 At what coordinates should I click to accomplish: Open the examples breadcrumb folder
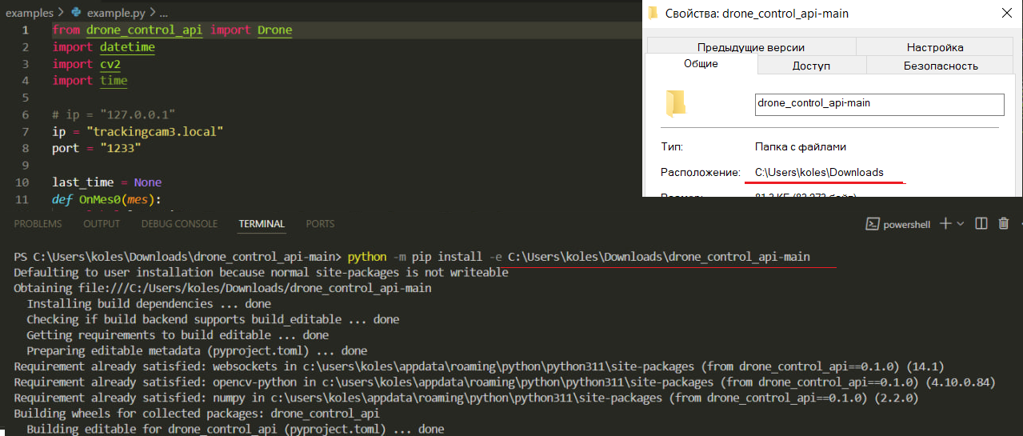(x=29, y=13)
